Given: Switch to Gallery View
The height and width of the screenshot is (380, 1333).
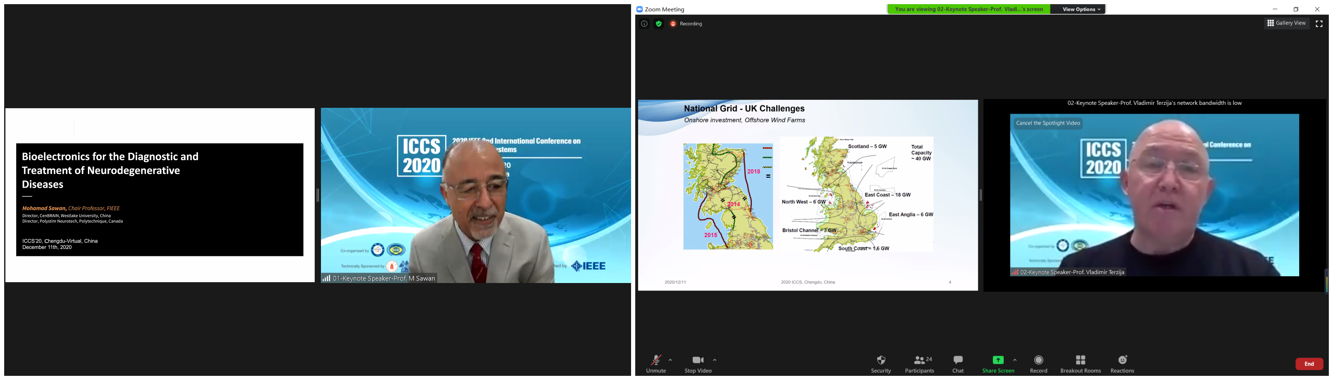Looking at the screenshot, I should tap(1286, 23).
